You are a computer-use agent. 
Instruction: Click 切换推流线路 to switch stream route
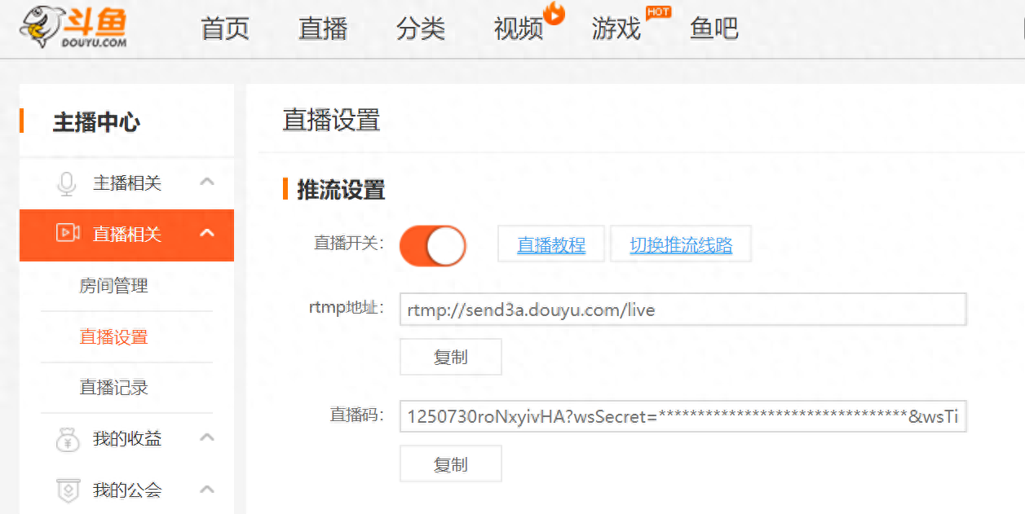coord(680,244)
